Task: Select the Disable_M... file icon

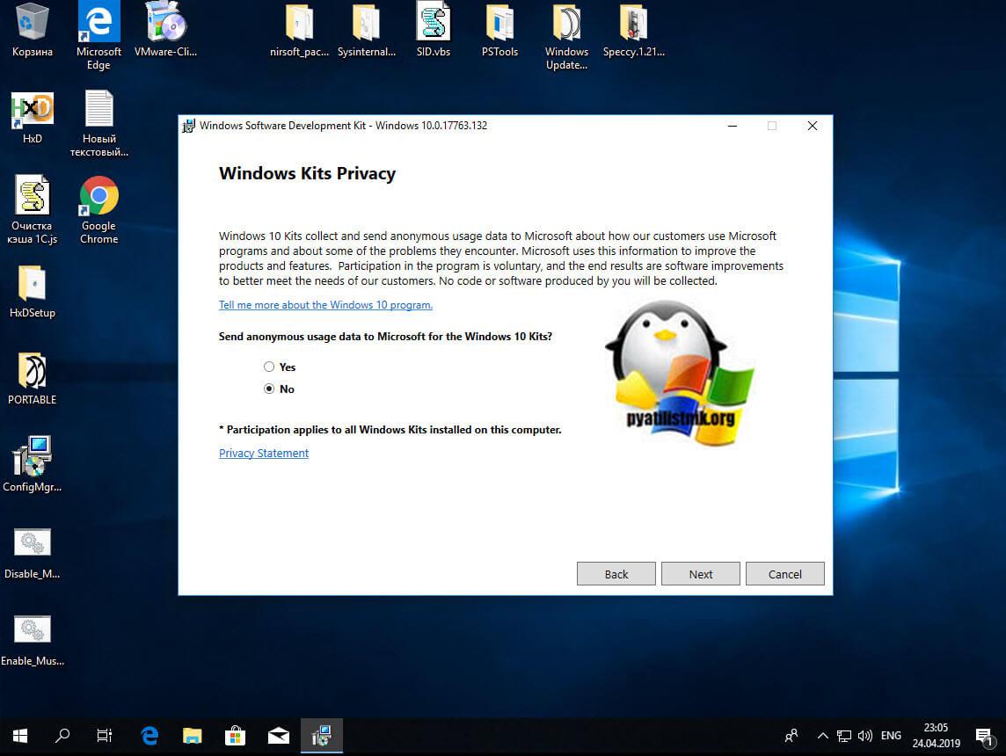Action: pos(32,553)
